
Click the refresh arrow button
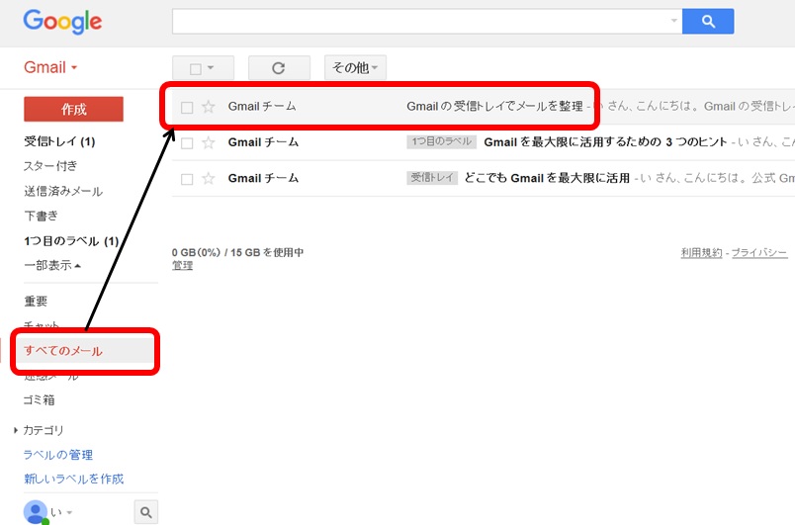279,68
